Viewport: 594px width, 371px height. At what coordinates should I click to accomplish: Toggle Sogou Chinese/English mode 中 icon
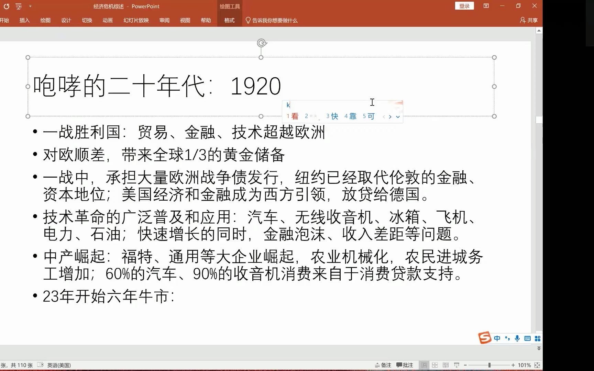[x=497, y=338]
